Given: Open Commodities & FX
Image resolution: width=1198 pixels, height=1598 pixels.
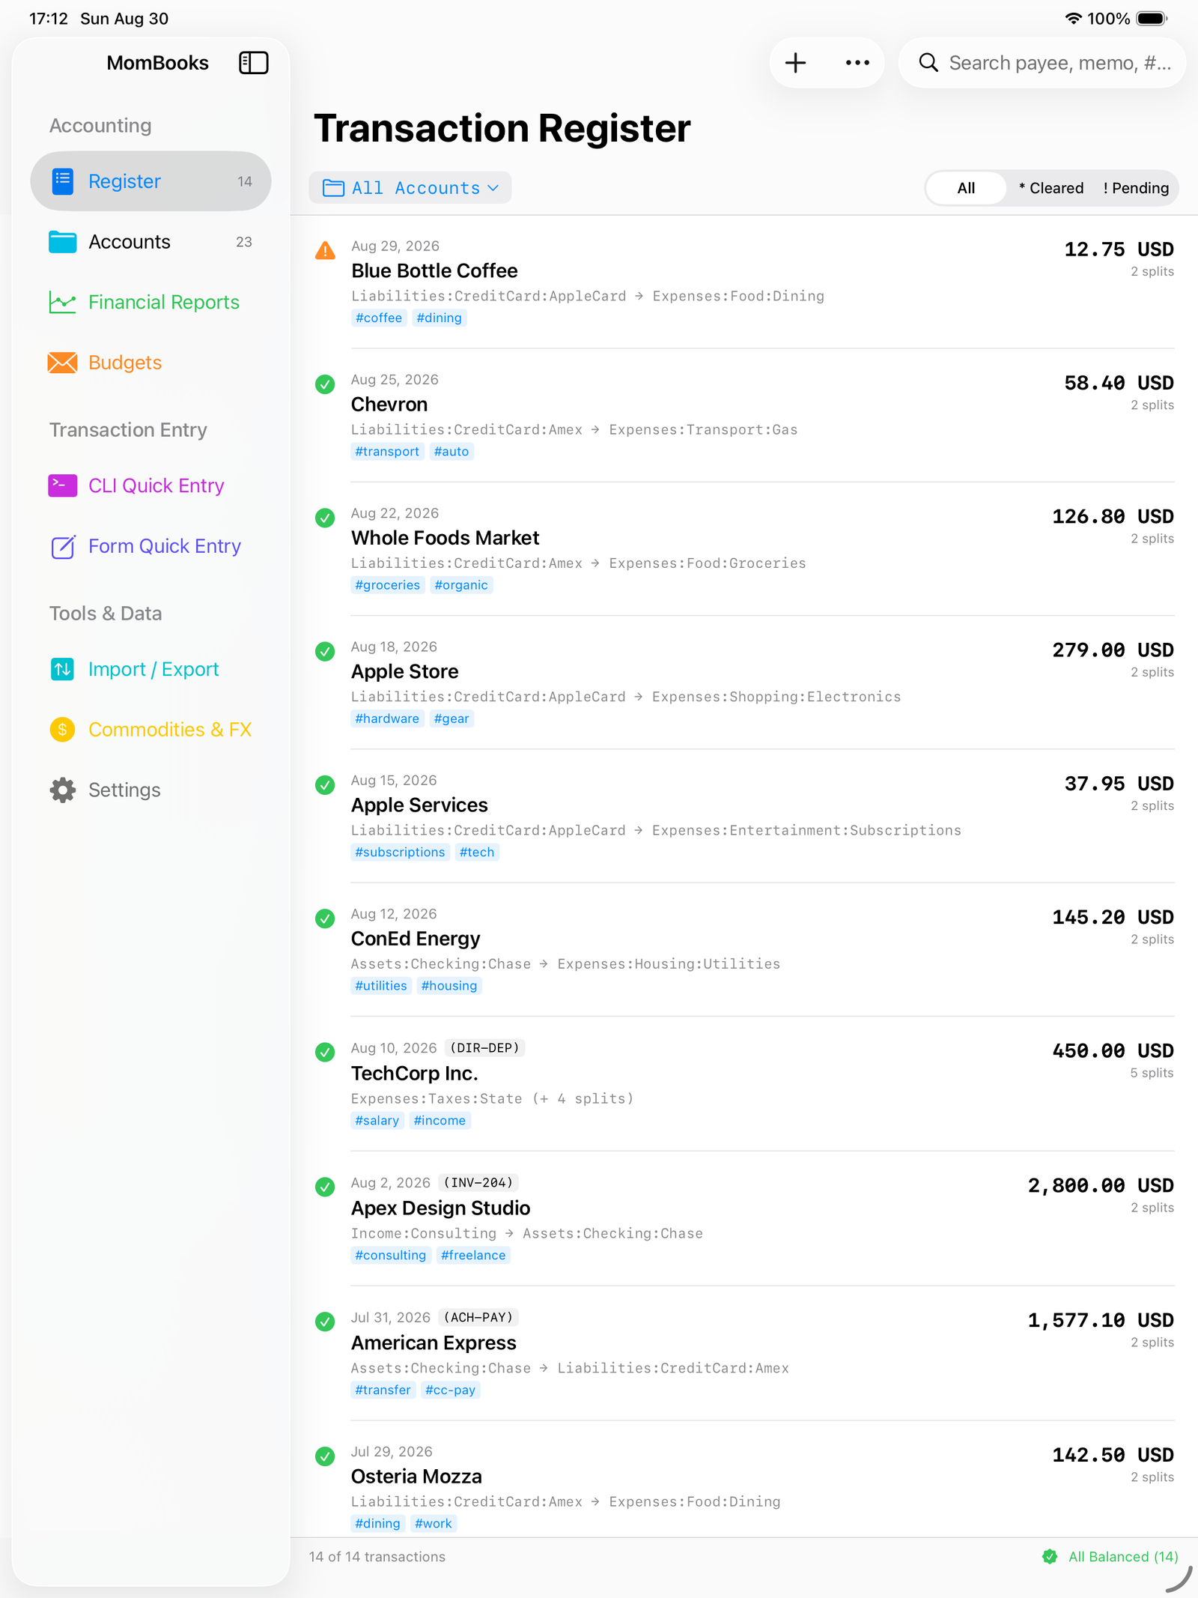Looking at the screenshot, I should (150, 730).
